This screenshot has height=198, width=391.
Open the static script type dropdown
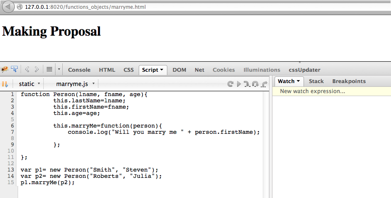pos(29,84)
